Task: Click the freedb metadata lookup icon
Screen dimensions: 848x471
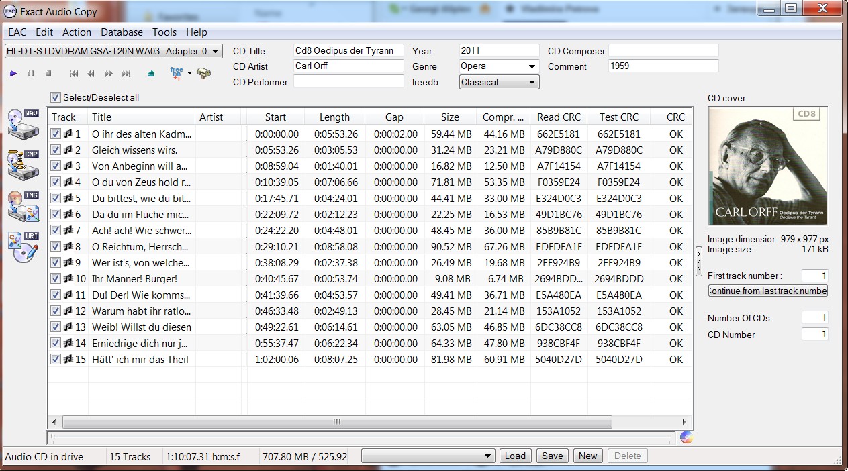Action: 177,73
